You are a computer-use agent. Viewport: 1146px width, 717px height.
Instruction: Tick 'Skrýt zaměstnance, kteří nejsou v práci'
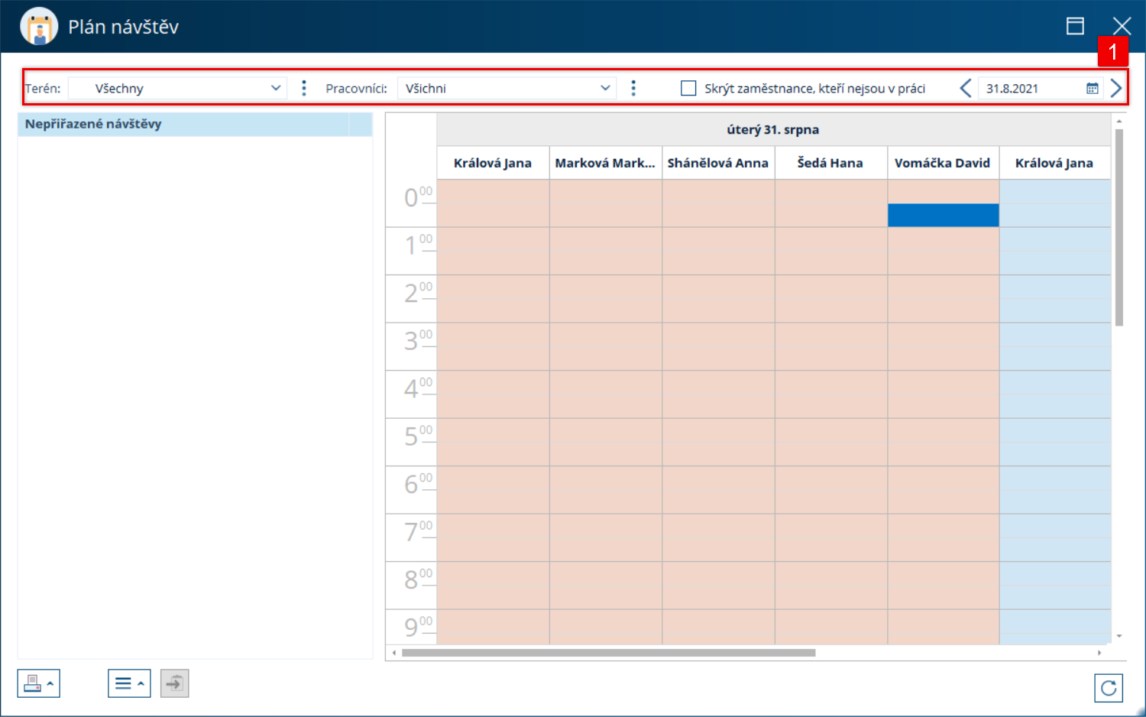(688, 89)
